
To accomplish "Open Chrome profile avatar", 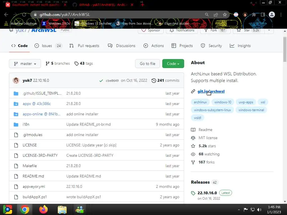I will [x=272, y=15].
